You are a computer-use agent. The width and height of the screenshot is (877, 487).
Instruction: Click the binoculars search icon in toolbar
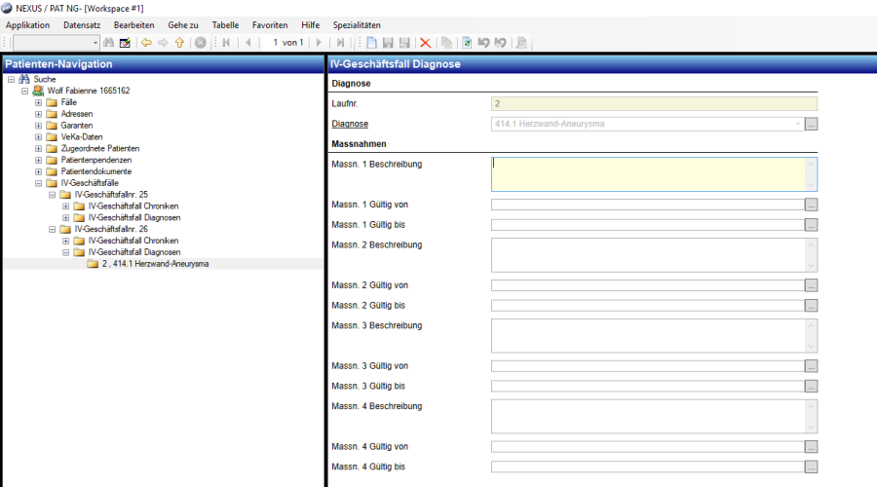(x=109, y=43)
